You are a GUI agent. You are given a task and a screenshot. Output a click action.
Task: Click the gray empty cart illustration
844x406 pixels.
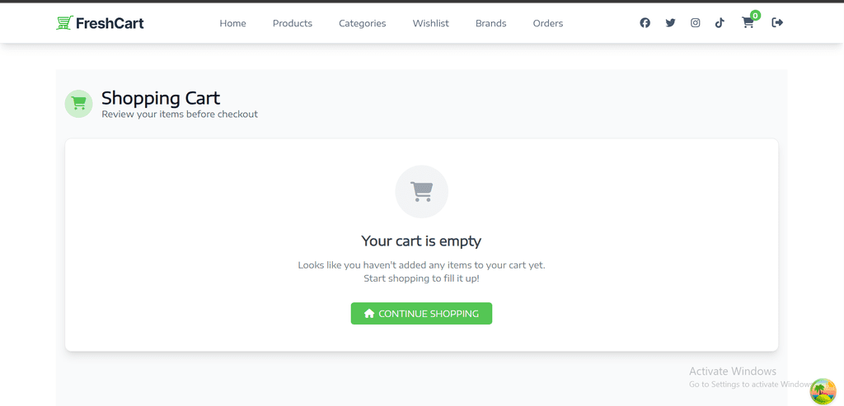421,192
